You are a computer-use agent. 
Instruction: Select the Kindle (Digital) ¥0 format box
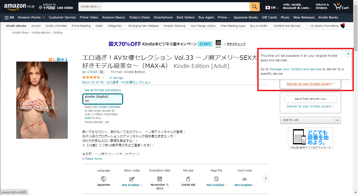(103, 99)
